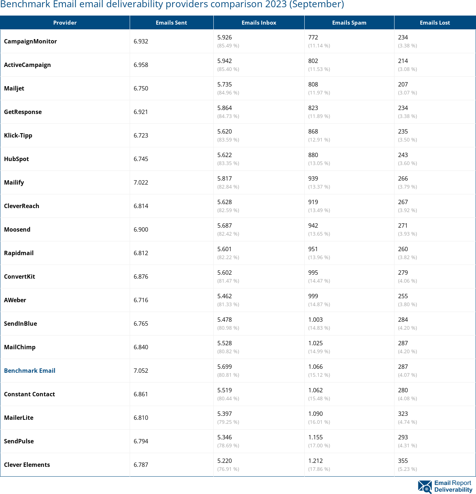Click the Provider column header
476x494 pixels.
coord(65,22)
